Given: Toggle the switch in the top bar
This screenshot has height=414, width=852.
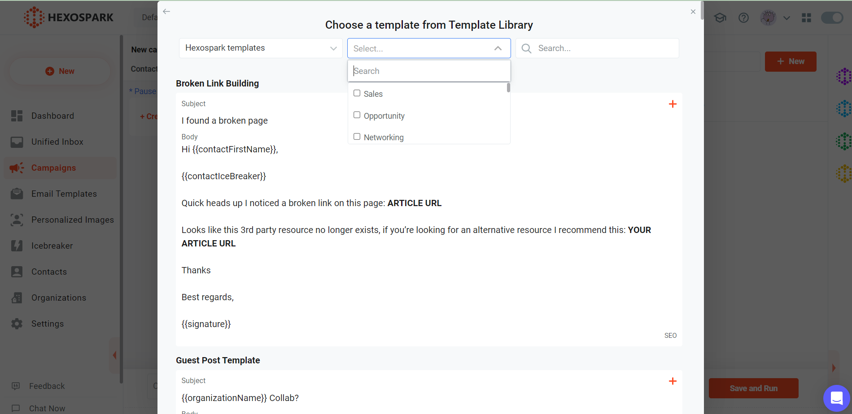Looking at the screenshot, I should click(x=832, y=18).
